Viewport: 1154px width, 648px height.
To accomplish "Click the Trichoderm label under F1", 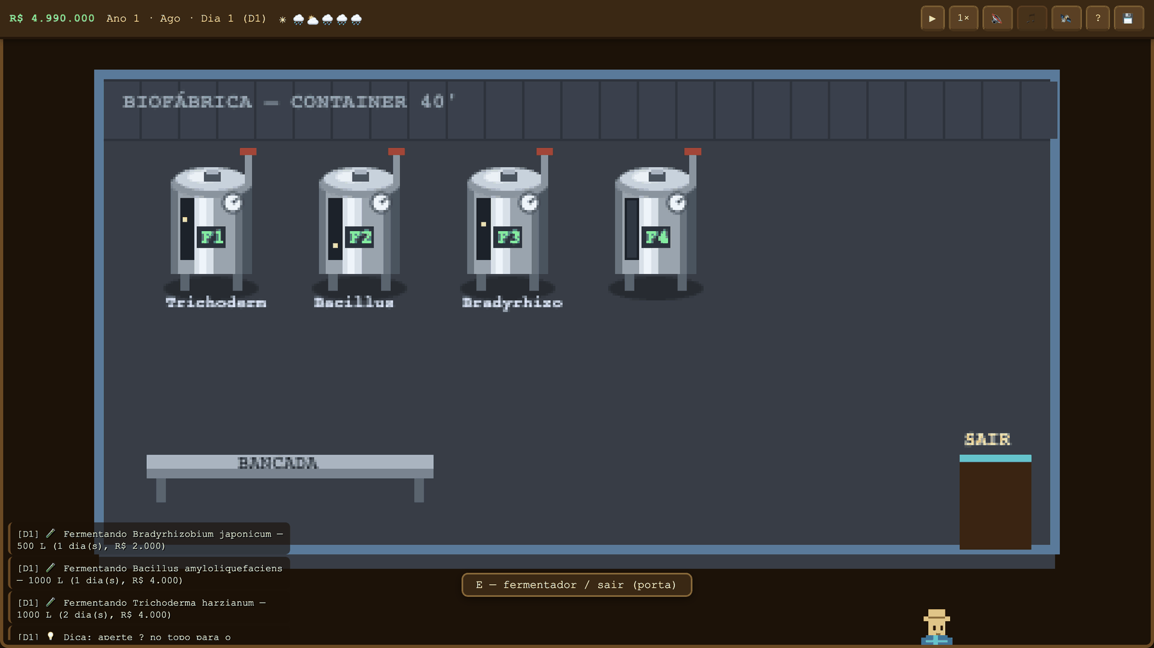I will pos(215,302).
